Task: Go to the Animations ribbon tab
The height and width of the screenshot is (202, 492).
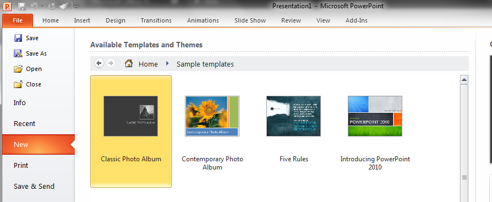Action: (x=203, y=20)
